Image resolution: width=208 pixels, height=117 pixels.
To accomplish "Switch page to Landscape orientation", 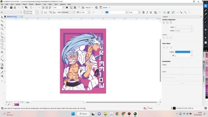I will tap(45, 12).
